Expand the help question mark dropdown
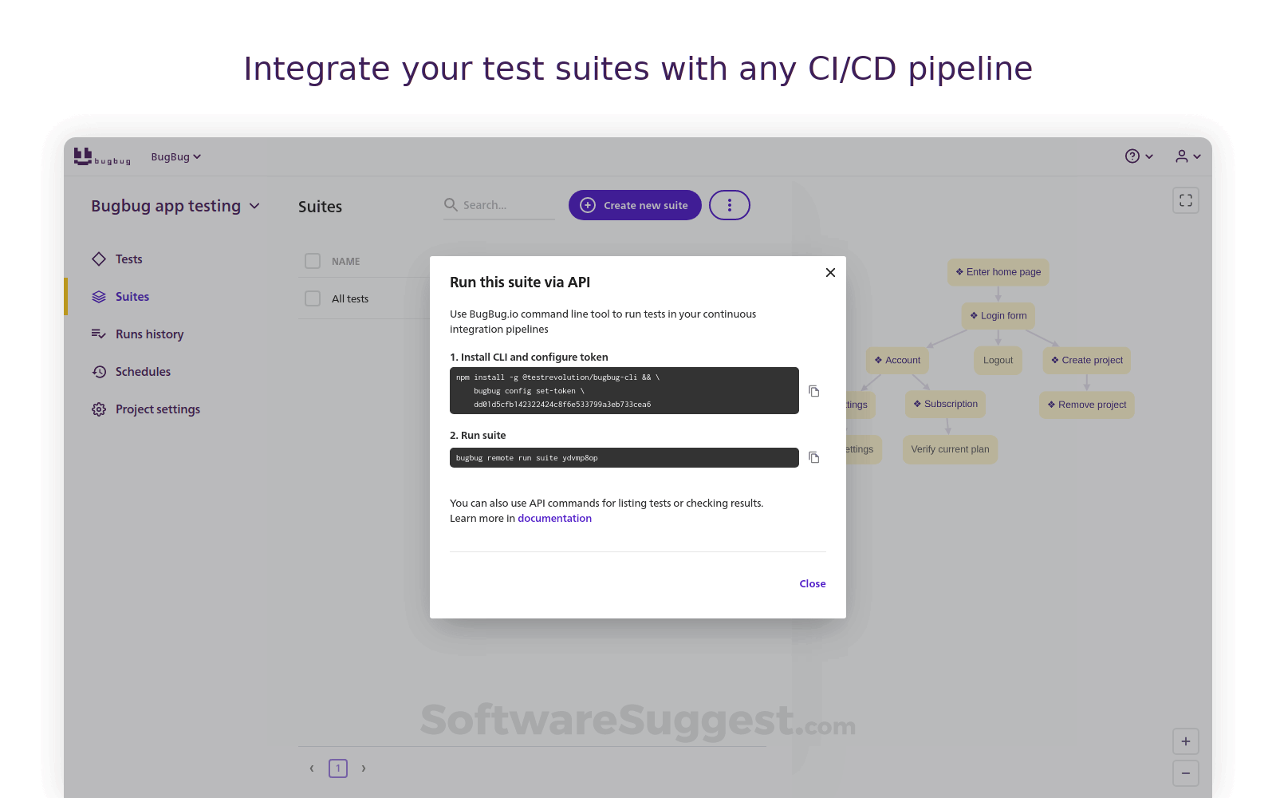1276x798 pixels. (1138, 156)
